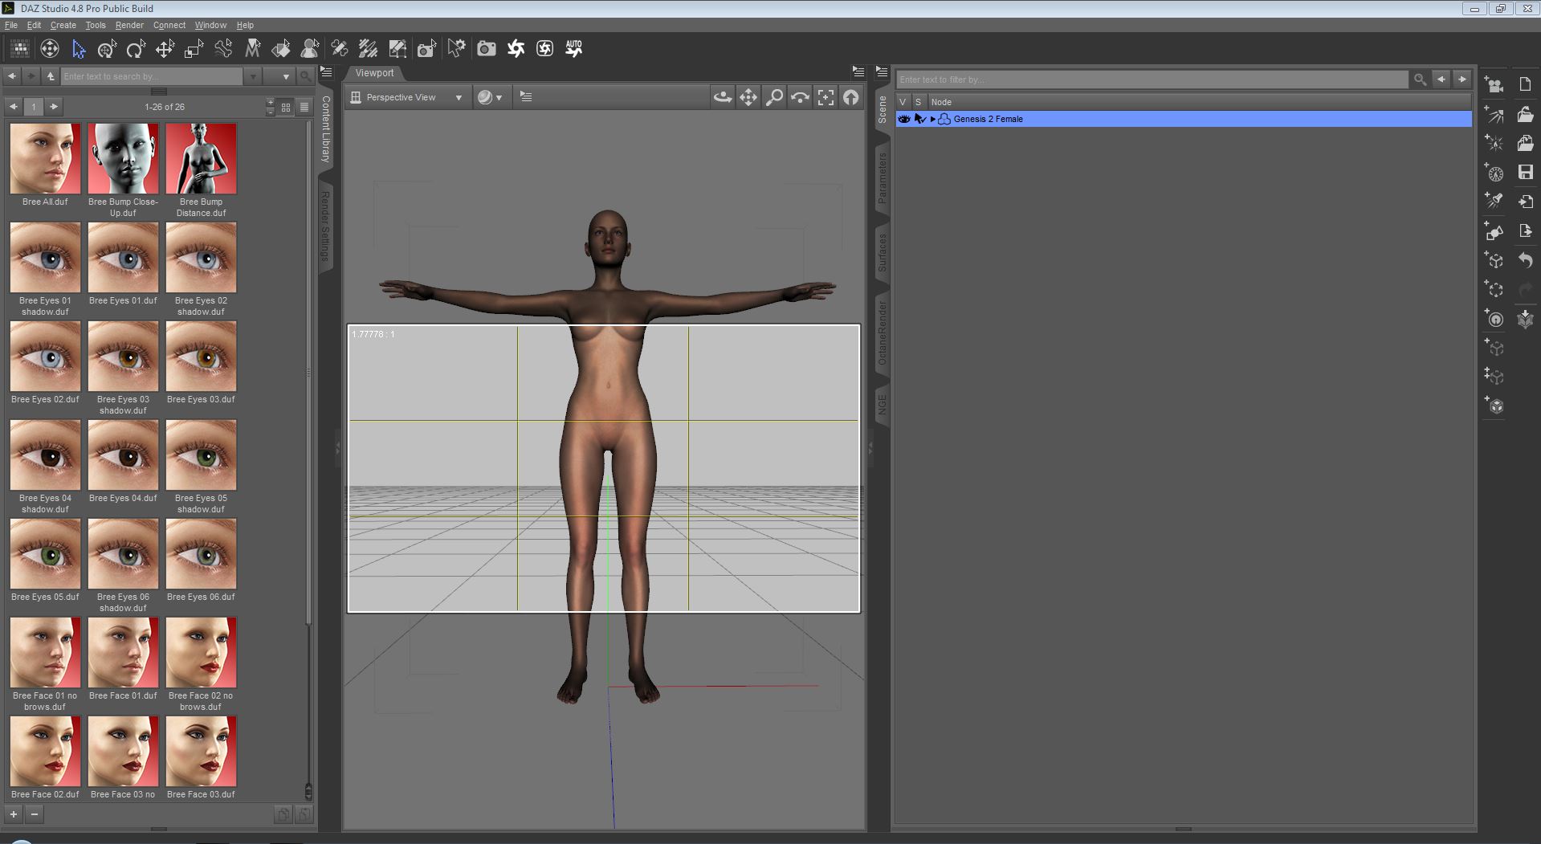Click the Render camera icon
The image size is (1541, 844).
click(x=486, y=49)
